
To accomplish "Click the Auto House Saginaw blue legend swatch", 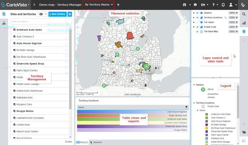I will 207,121.
